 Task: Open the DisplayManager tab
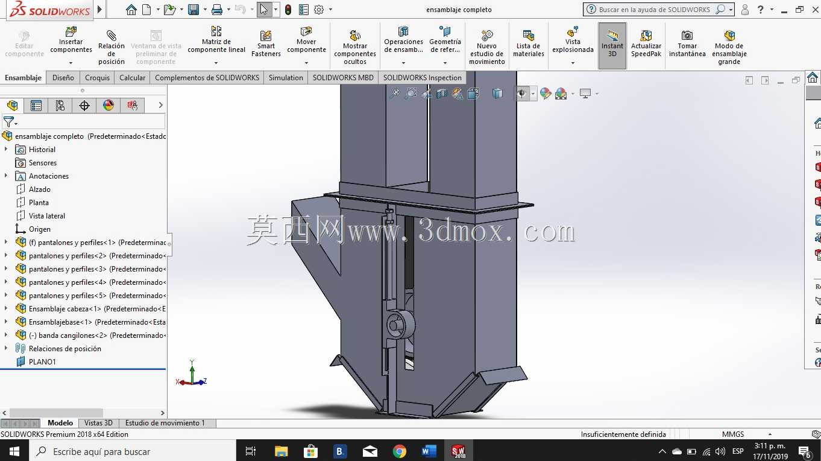click(109, 106)
